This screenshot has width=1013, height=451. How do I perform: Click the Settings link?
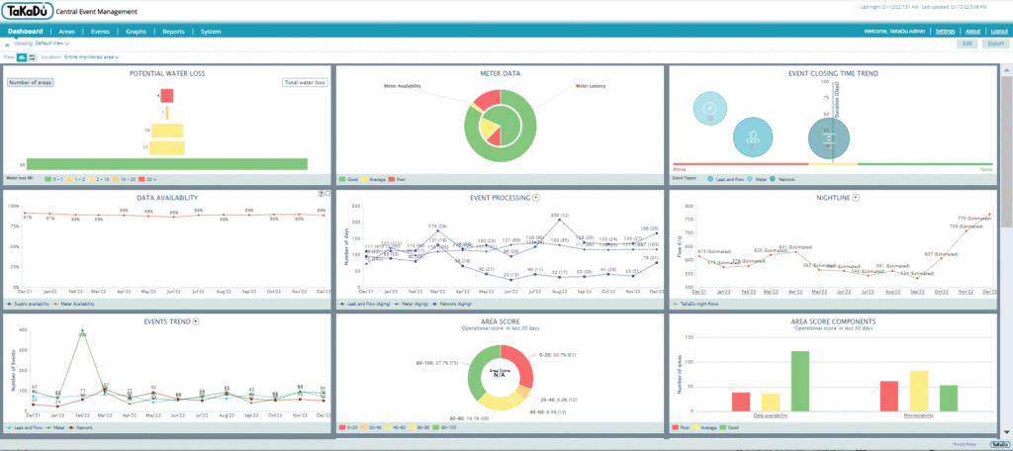pos(945,31)
